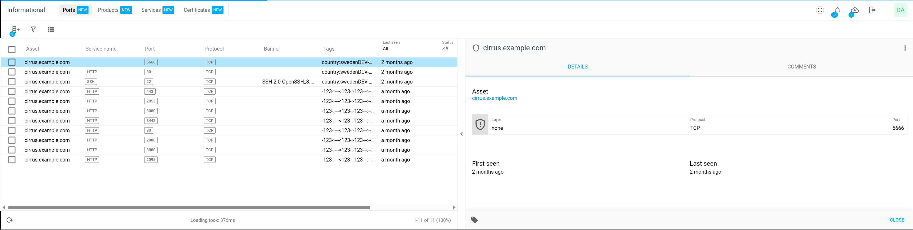This screenshot has width=913, height=230.
Task: Click the cloud download icon
Action: click(855, 10)
